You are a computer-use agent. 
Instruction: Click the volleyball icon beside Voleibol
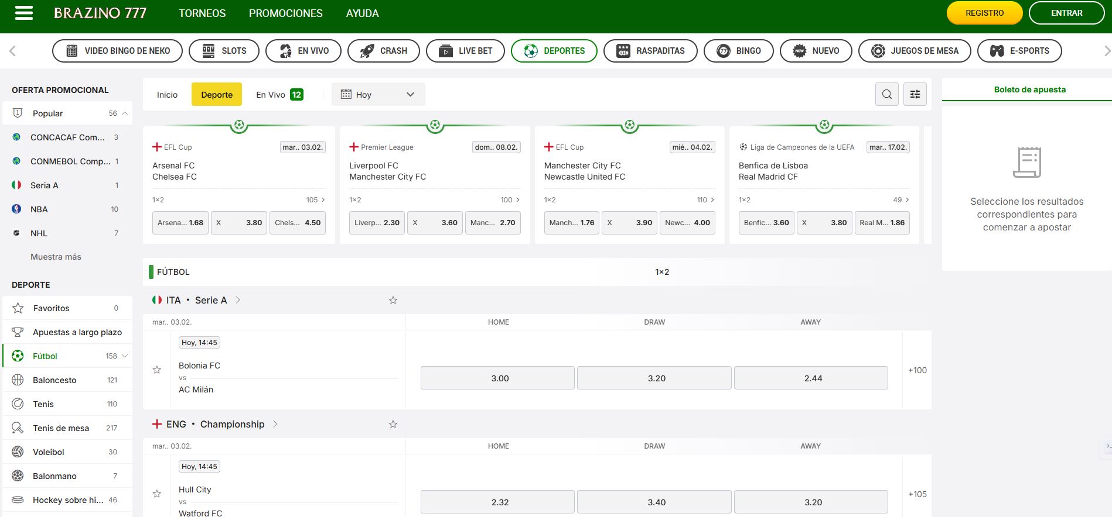pyautogui.click(x=18, y=452)
